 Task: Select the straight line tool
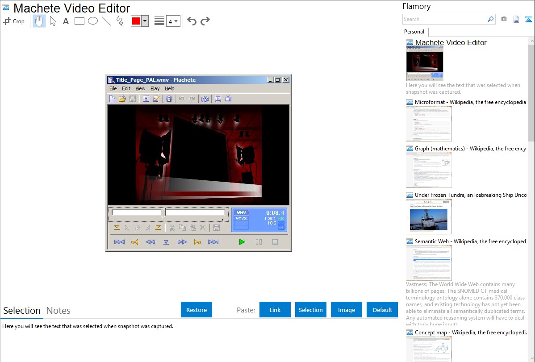click(106, 21)
